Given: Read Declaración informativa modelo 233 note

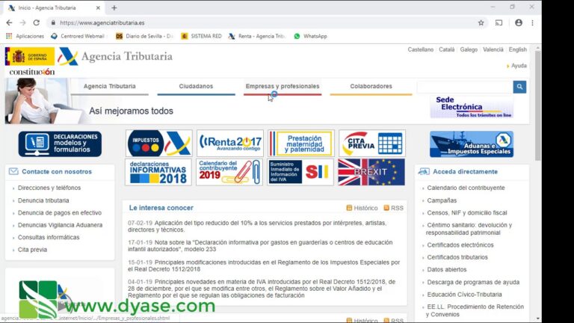Looking at the screenshot, I should tap(260, 246).
